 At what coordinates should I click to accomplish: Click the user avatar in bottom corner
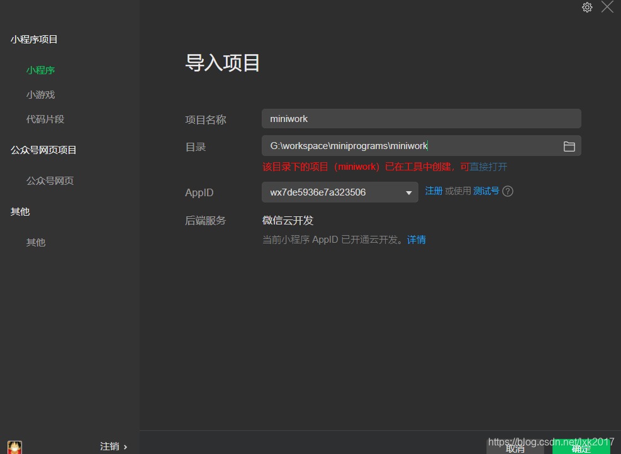(14, 447)
